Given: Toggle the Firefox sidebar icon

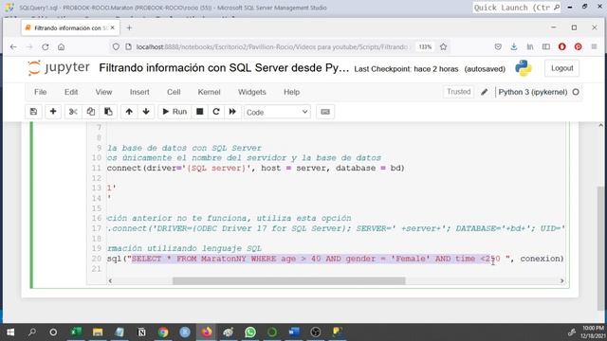Looking at the screenshot, I should point(546,46).
